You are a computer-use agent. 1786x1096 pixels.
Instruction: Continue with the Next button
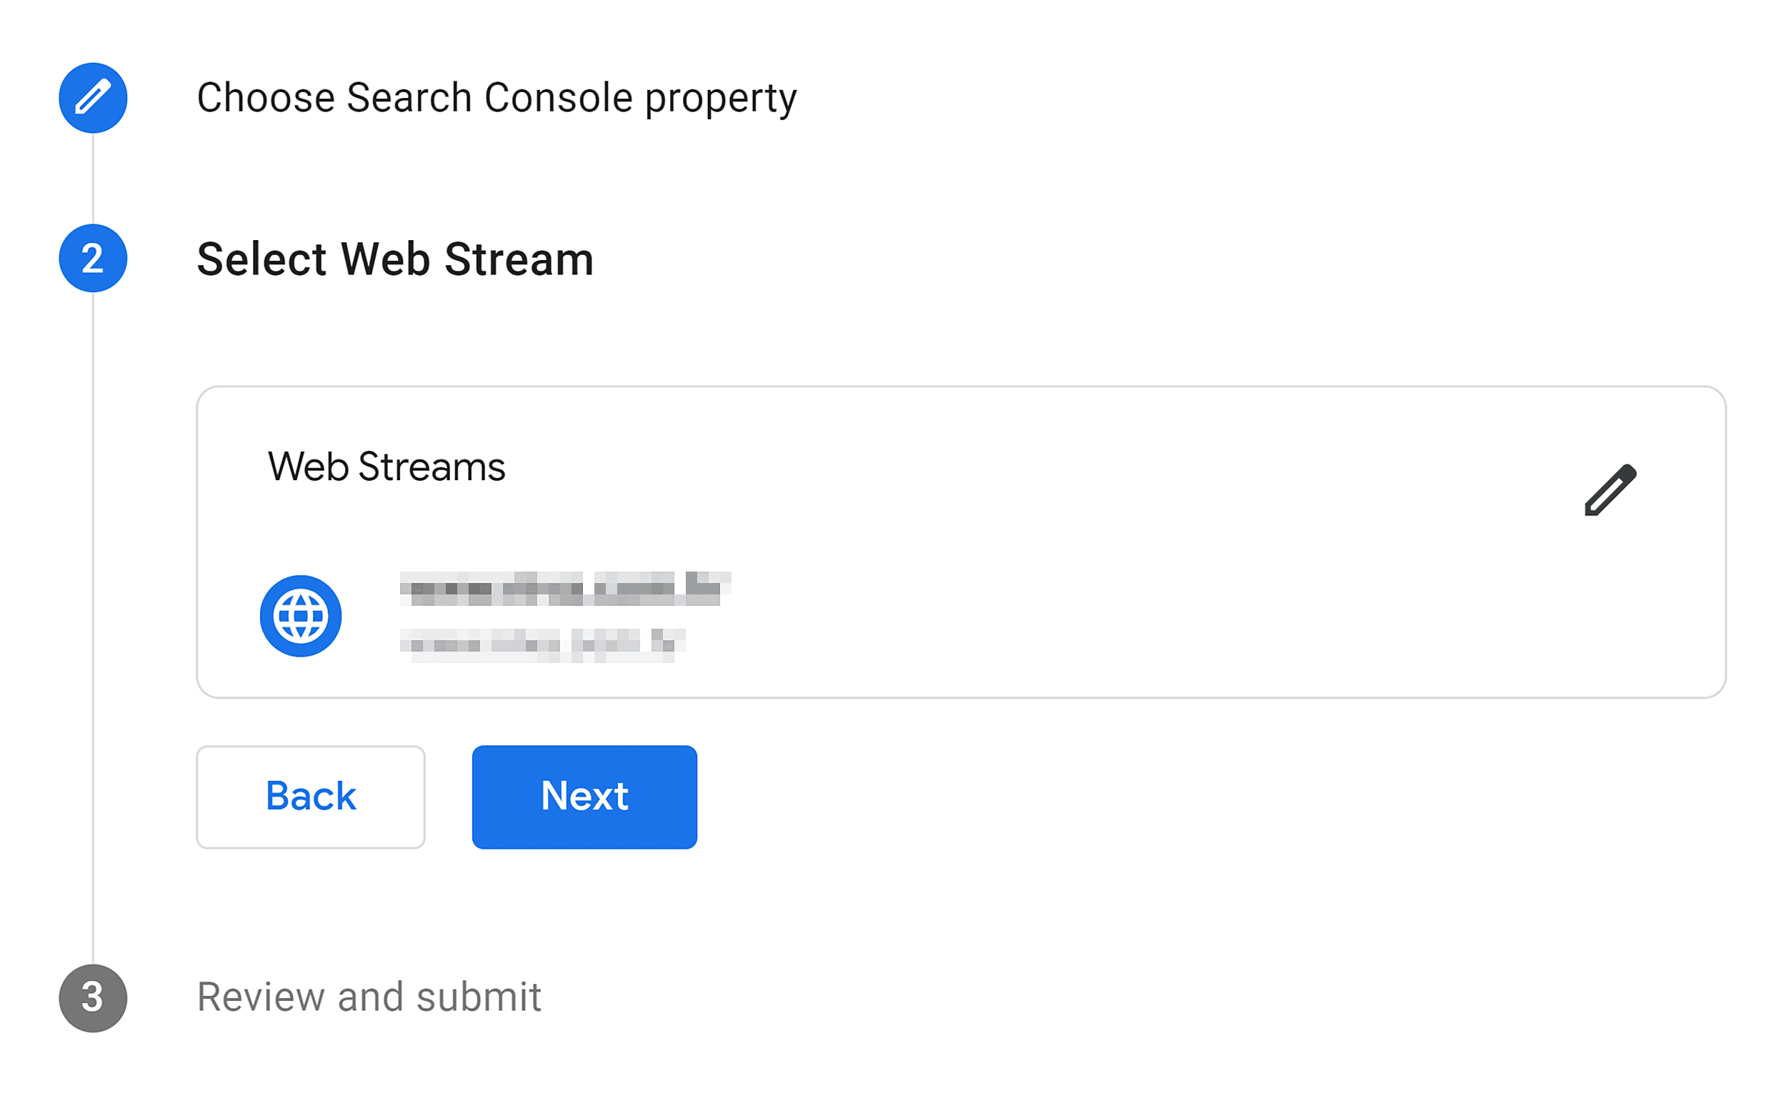pyautogui.click(x=584, y=797)
